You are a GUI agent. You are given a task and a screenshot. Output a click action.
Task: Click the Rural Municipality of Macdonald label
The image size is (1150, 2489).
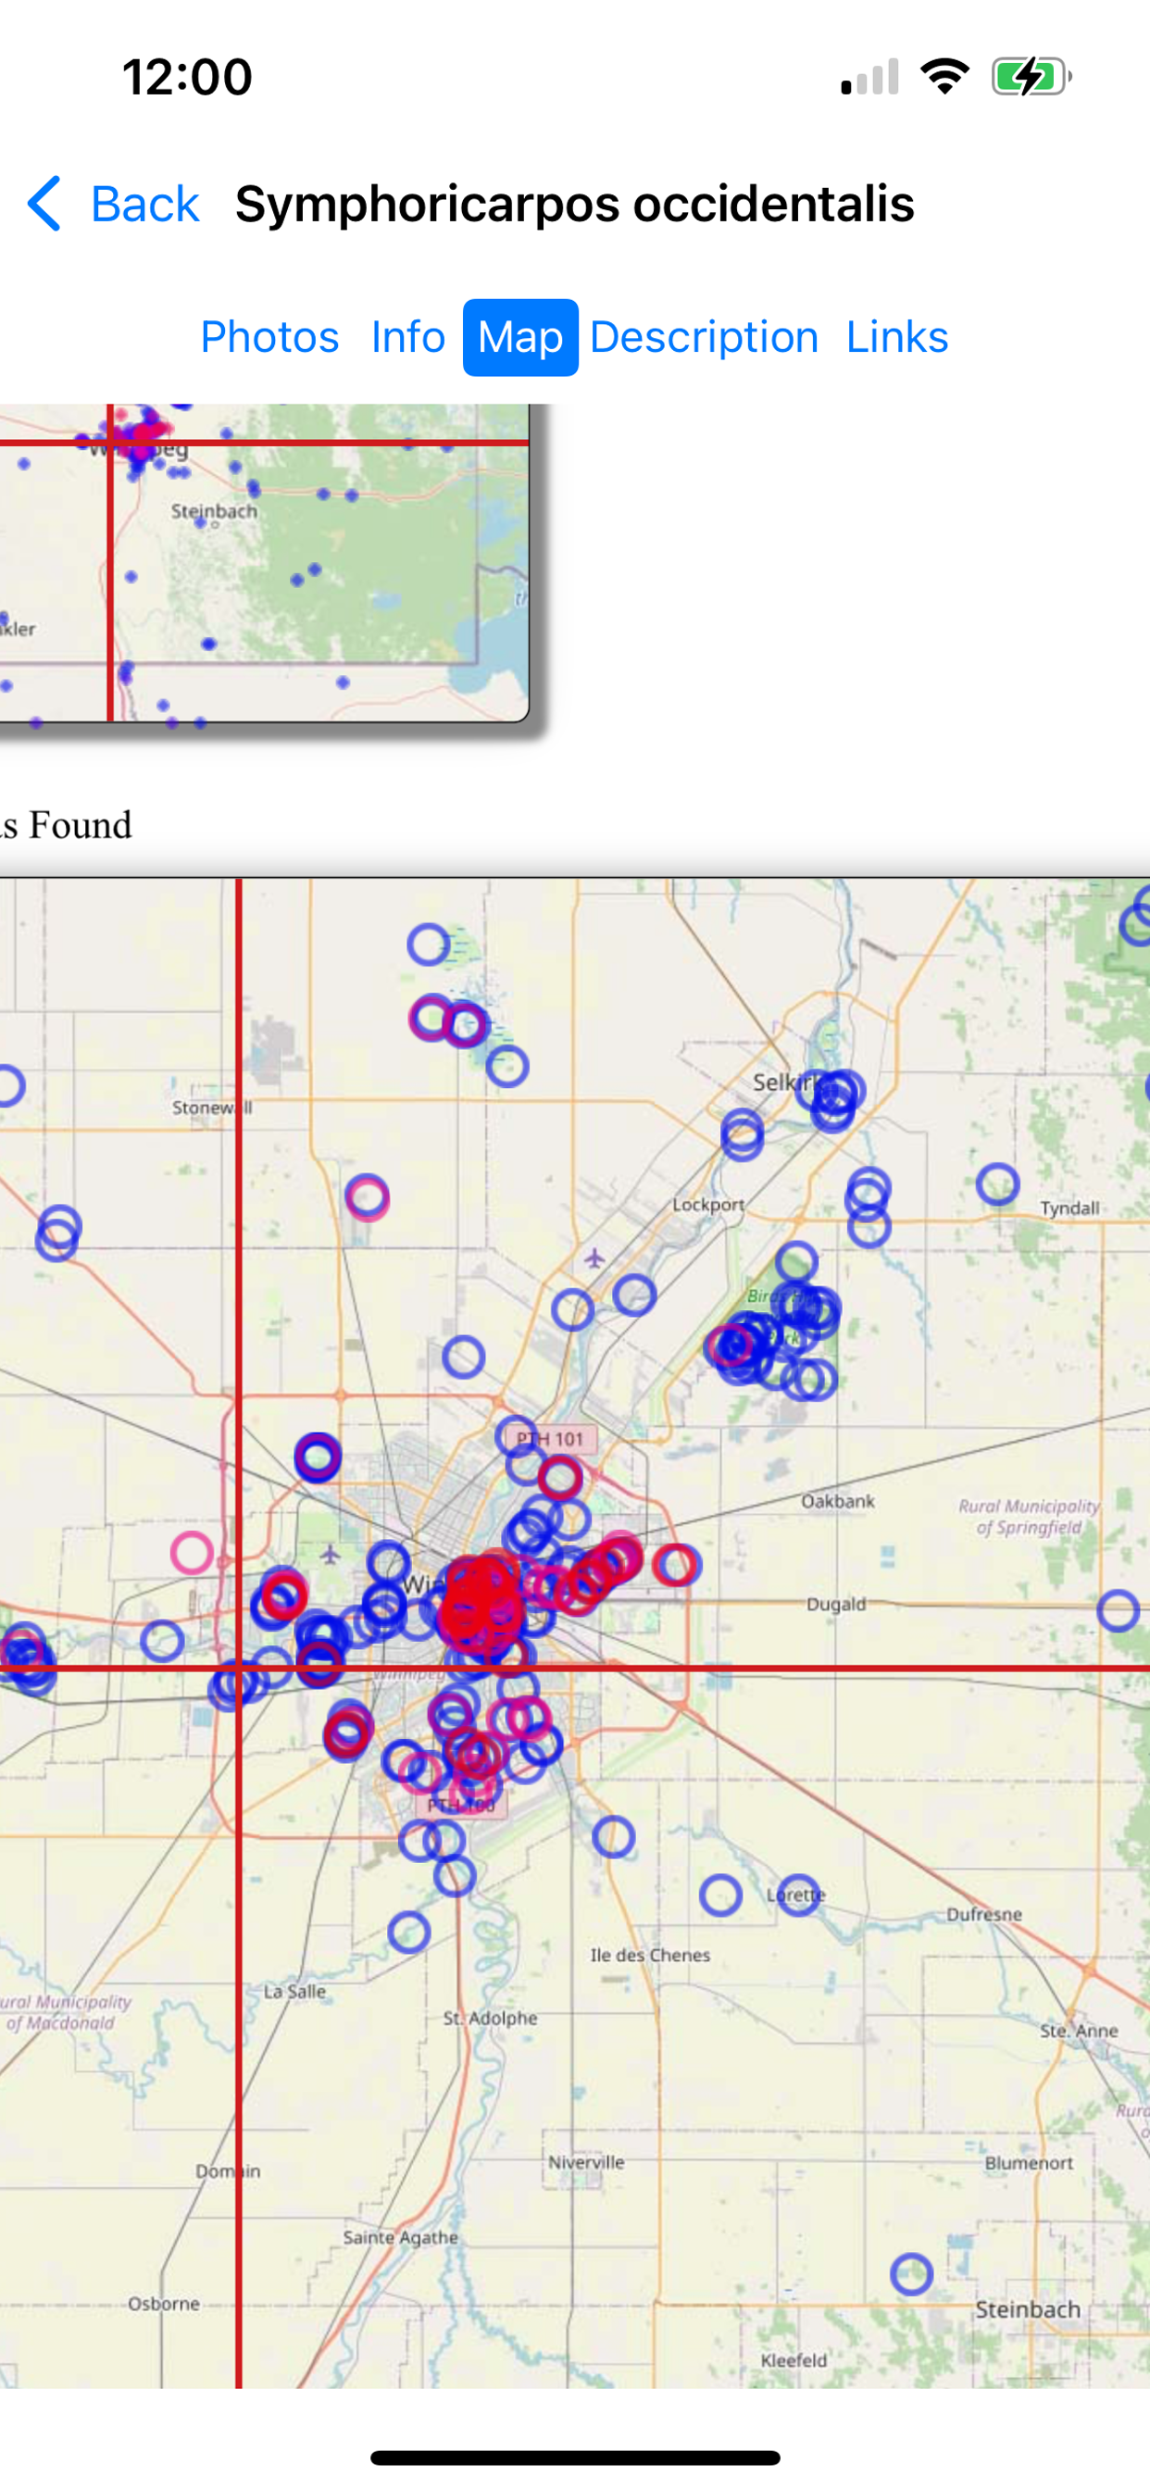click(66, 2012)
